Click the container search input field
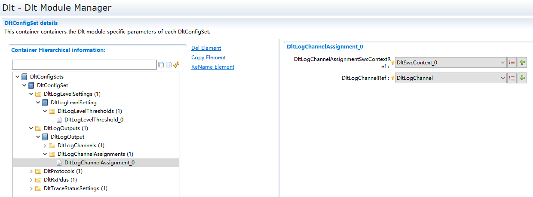Image resolution: width=533 pixels, height=197 pixels. 84,65
